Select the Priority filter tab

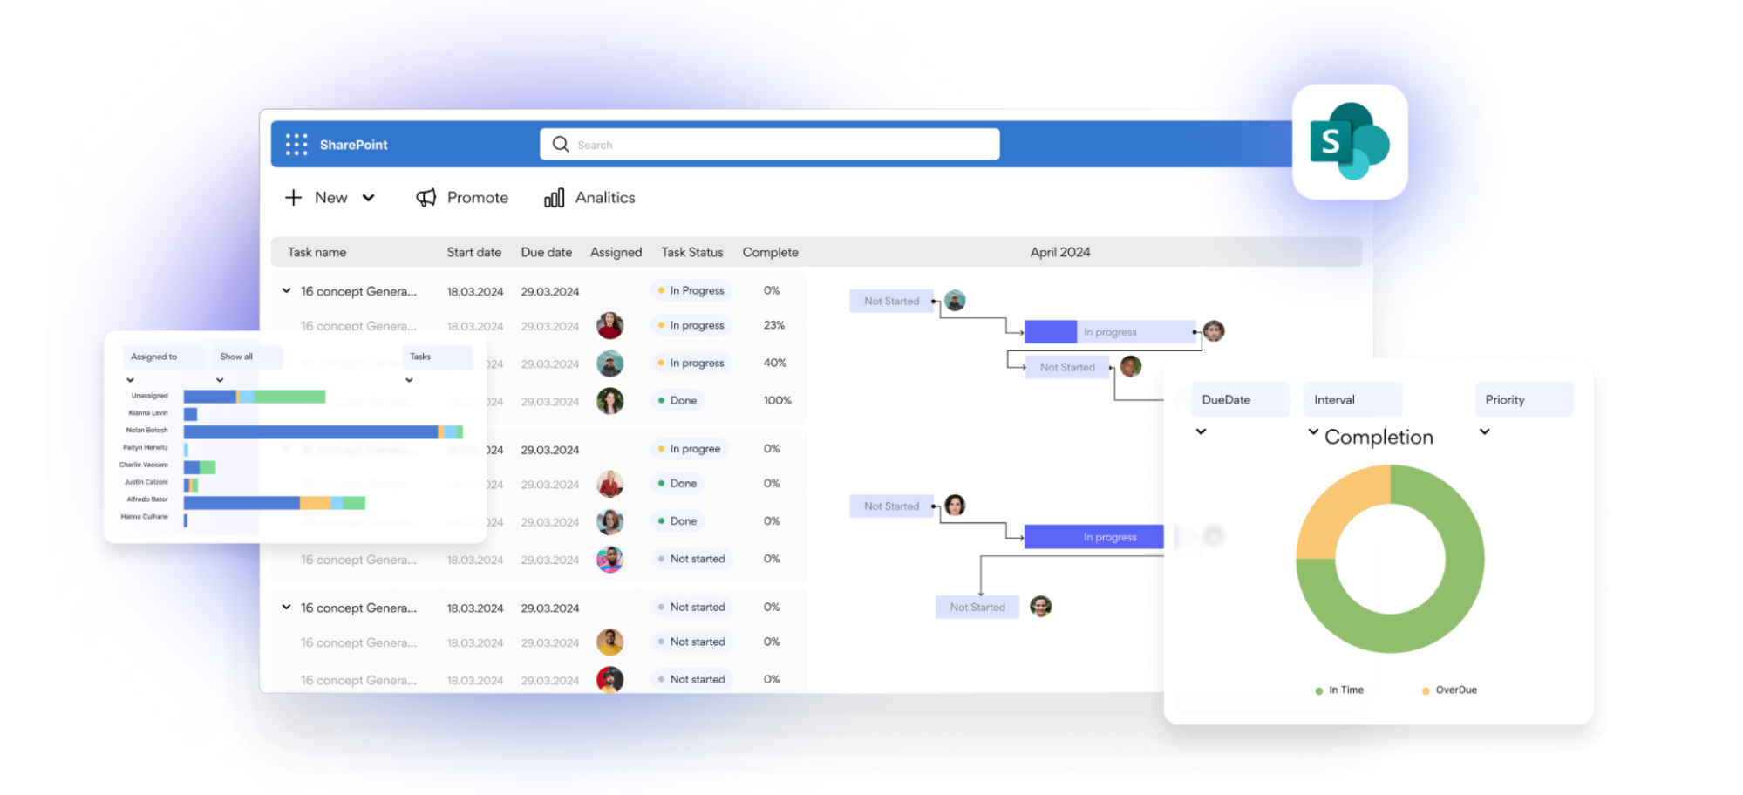[x=1523, y=399]
